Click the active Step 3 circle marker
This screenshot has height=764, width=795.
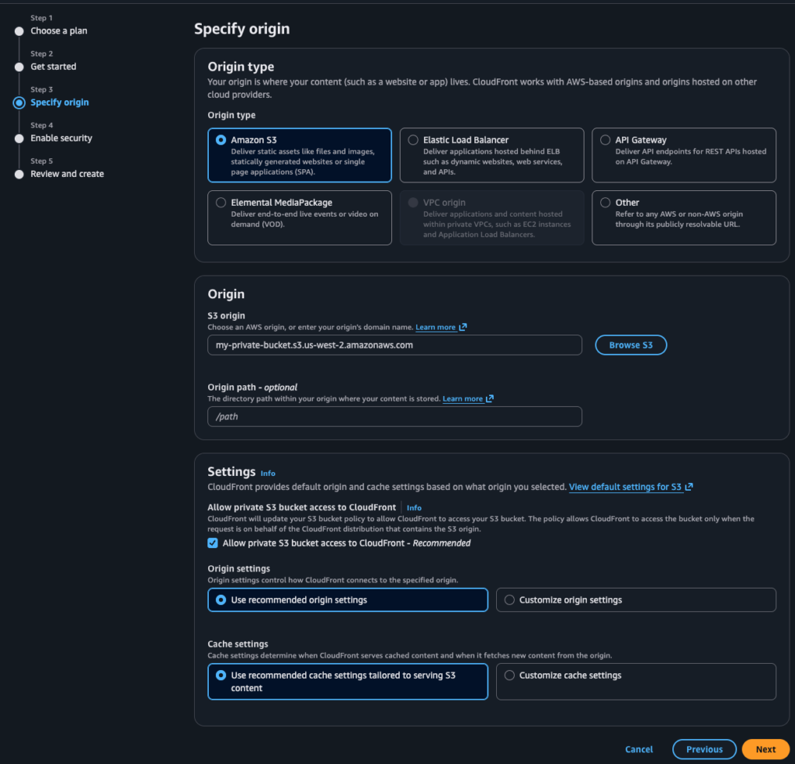point(19,103)
